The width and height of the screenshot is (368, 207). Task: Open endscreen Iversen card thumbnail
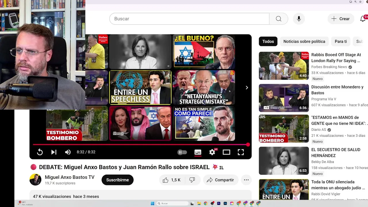coord(140,124)
